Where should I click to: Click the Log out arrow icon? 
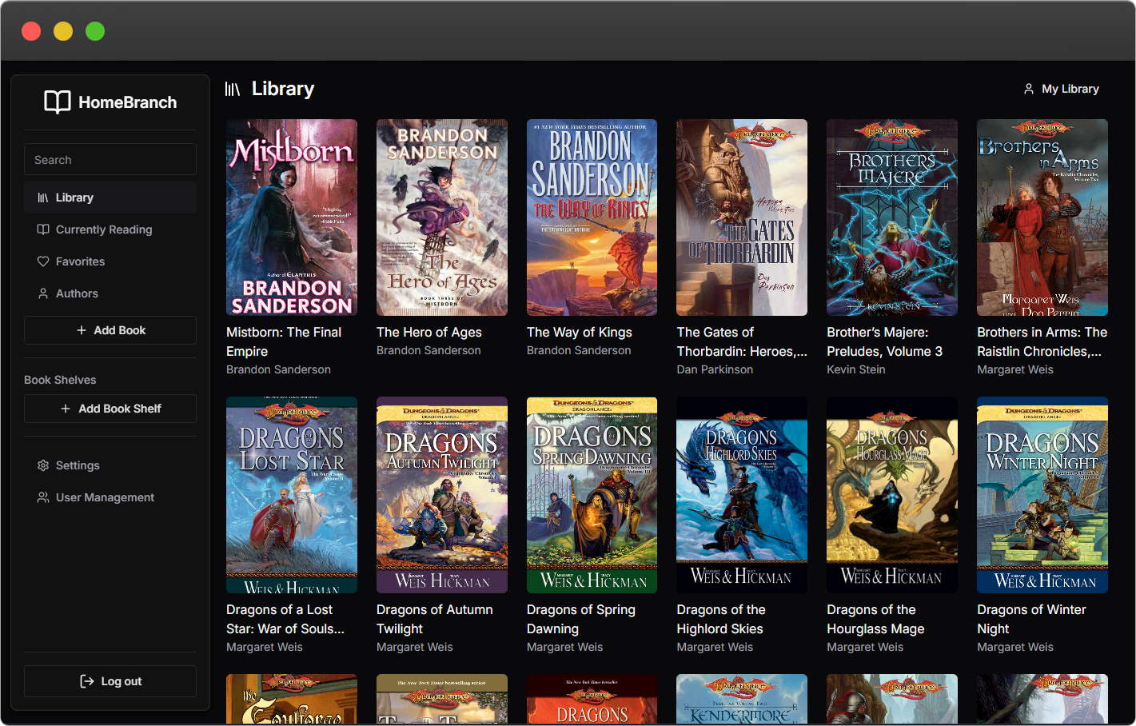point(86,681)
